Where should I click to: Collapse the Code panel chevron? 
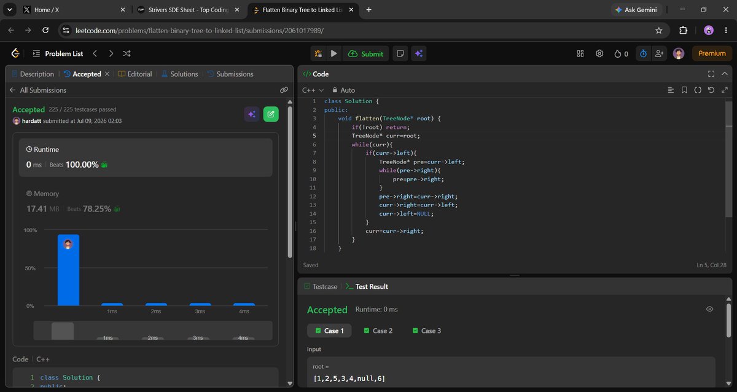point(725,74)
